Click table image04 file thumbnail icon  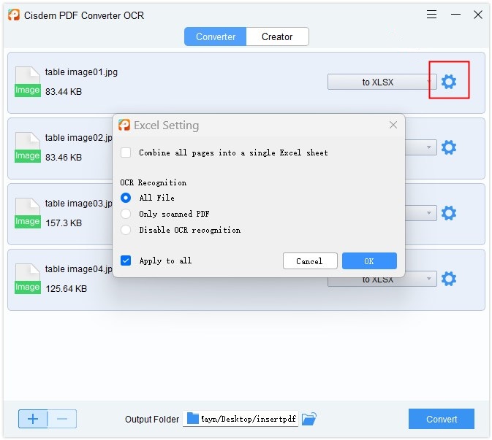[x=28, y=279]
